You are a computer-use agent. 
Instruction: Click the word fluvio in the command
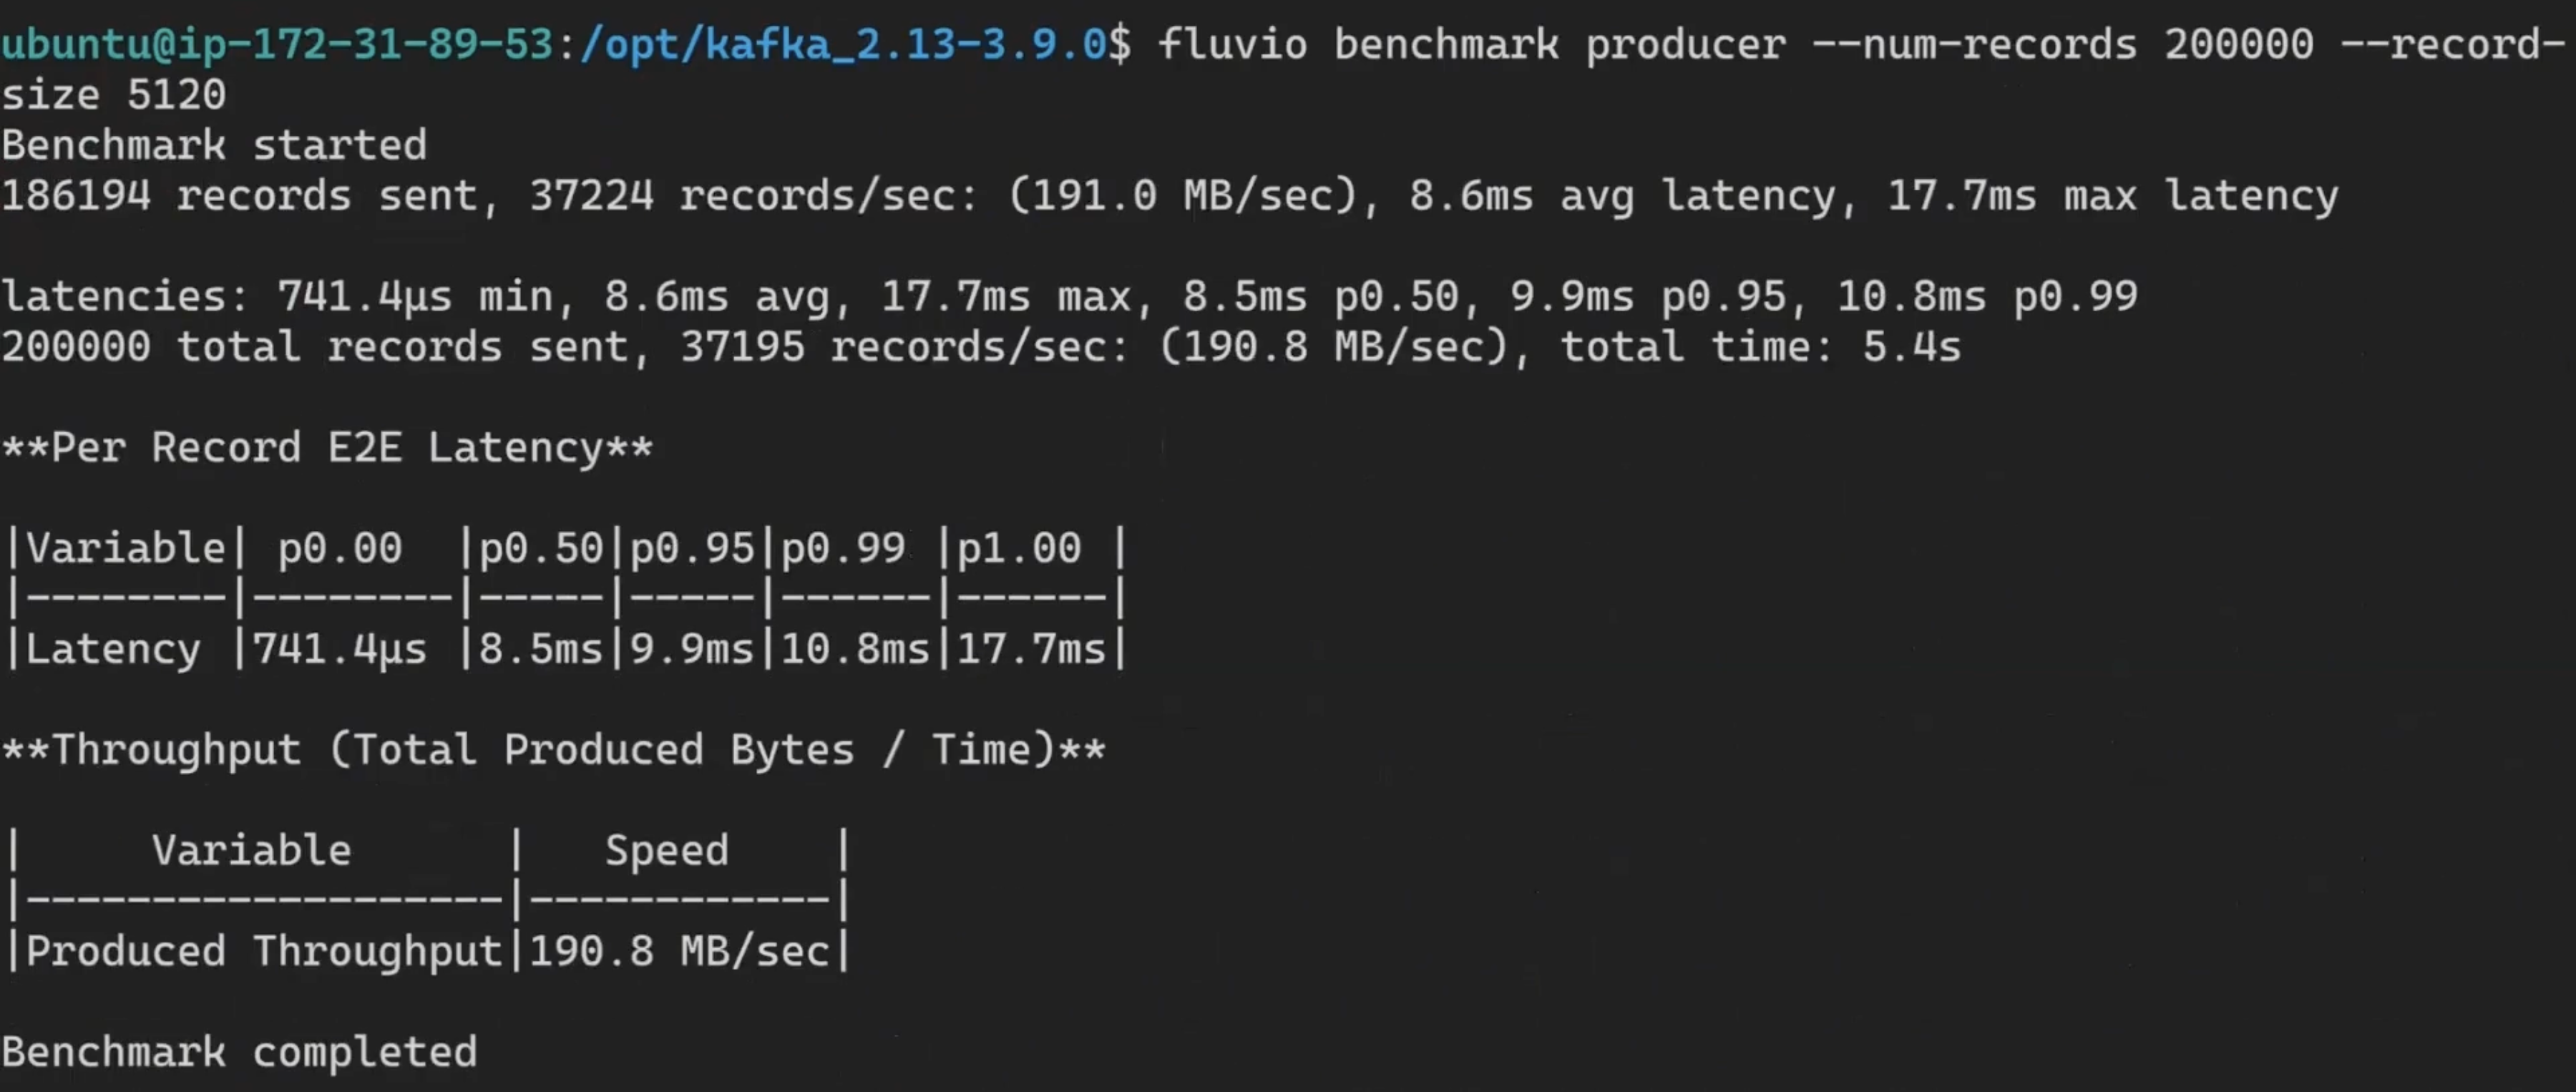pyautogui.click(x=1232, y=45)
